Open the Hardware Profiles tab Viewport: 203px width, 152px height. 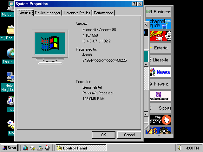(x=77, y=13)
